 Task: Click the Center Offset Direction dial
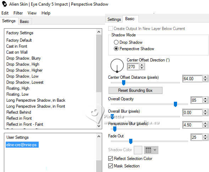pos(117,66)
